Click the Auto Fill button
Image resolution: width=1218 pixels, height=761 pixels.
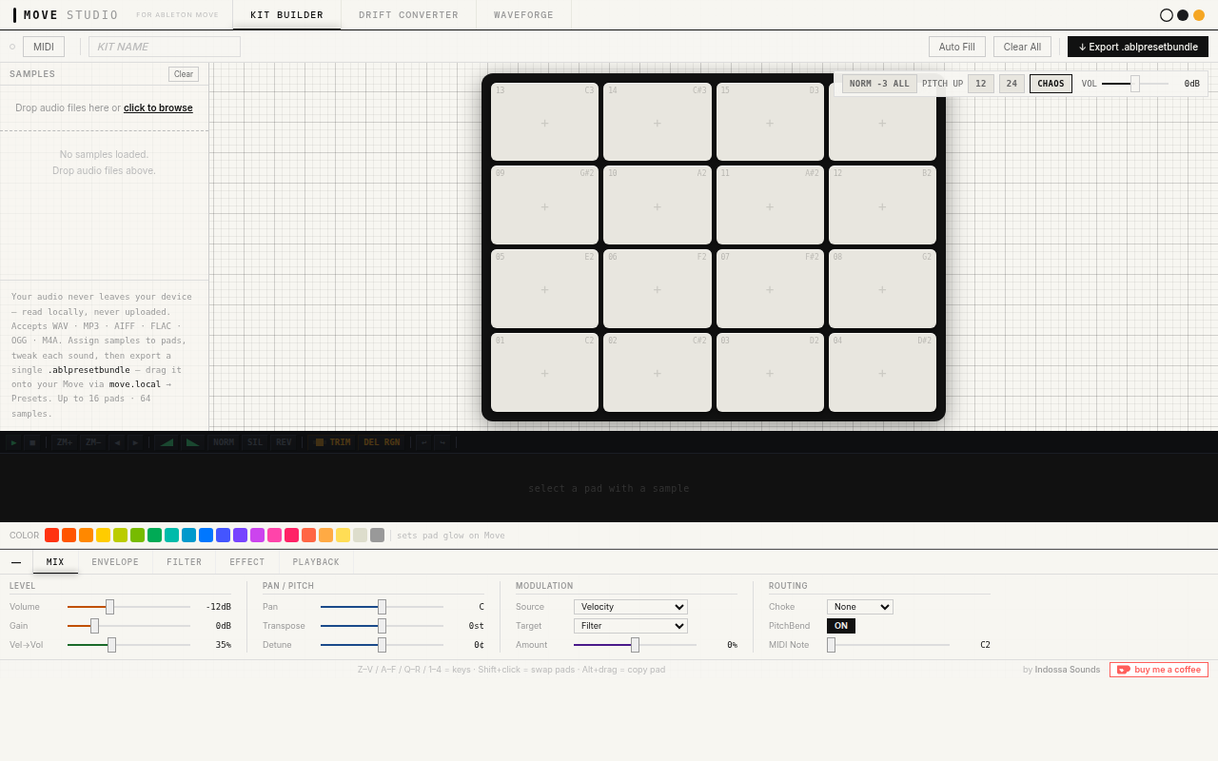tap(956, 47)
